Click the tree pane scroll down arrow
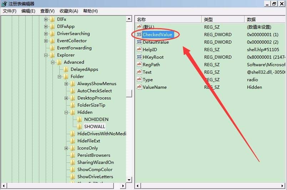Viewport: 287px width, 190px height. click(x=129, y=180)
